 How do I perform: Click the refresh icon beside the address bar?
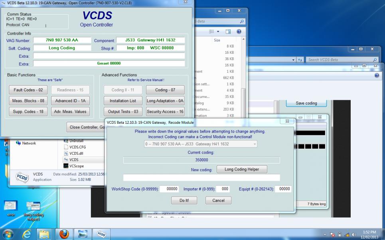pyautogui.click(x=300, y=60)
